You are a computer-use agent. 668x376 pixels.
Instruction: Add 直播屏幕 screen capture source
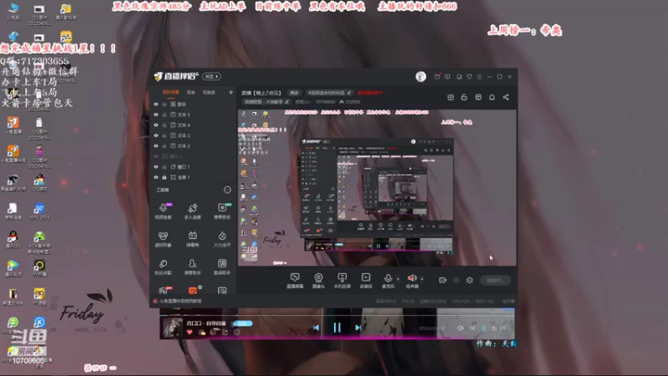pyautogui.click(x=295, y=281)
